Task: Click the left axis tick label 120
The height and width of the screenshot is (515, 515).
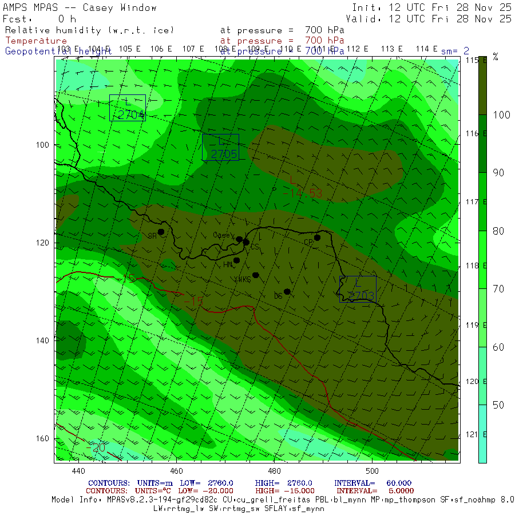Action: [x=42, y=243]
